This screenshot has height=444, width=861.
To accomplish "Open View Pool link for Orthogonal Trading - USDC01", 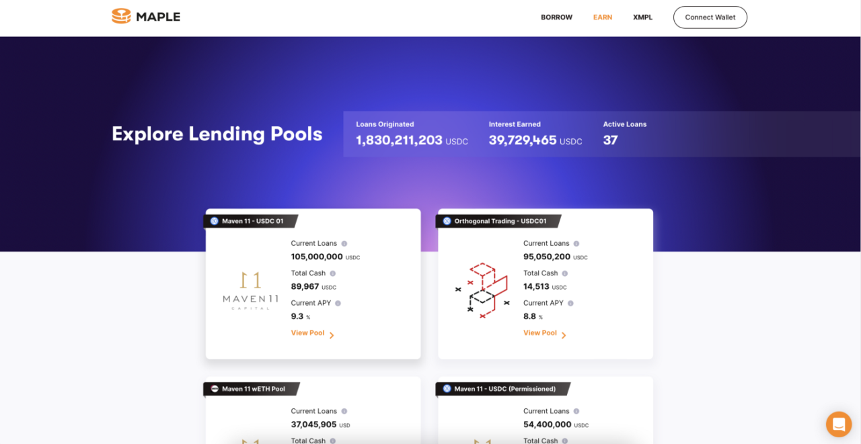I will (540, 333).
